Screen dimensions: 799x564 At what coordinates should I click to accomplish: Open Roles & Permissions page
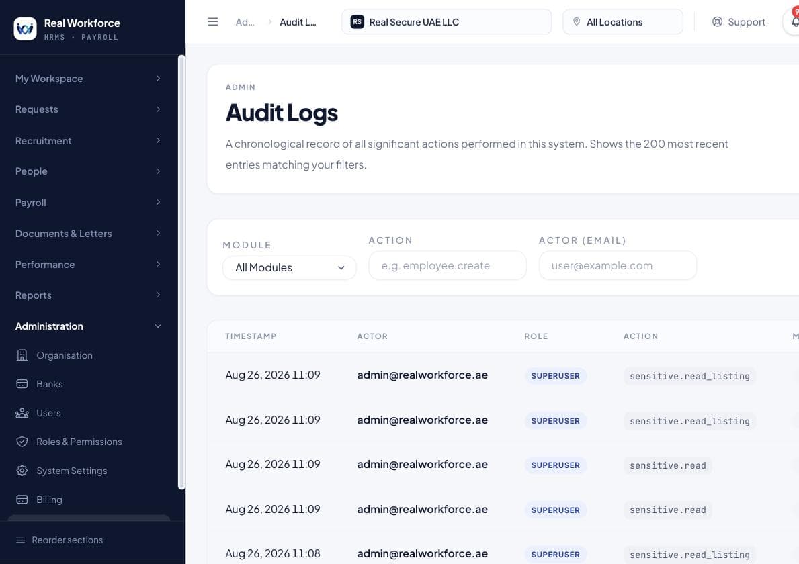pyautogui.click(x=88, y=442)
